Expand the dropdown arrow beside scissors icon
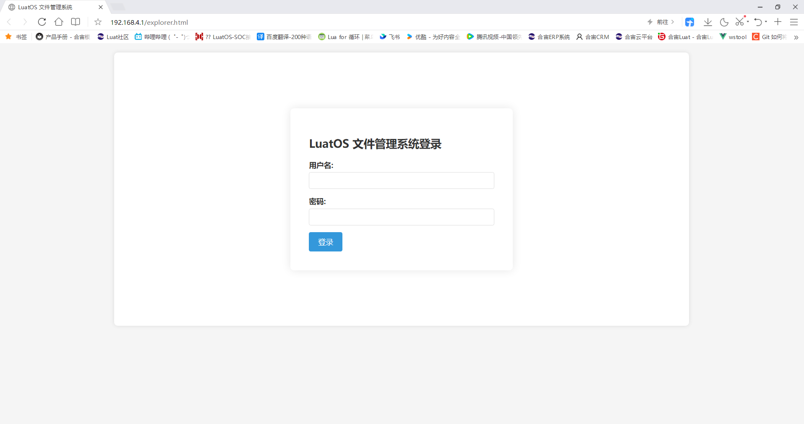The height and width of the screenshot is (424, 804). tap(748, 22)
